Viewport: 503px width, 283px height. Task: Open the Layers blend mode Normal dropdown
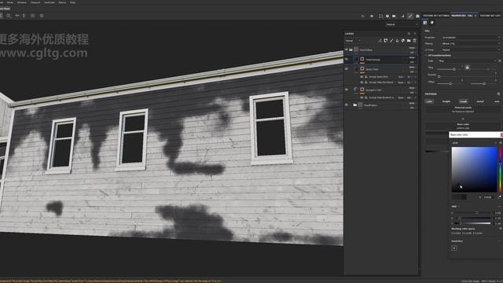pyautogui.click(x=353, y=41)
